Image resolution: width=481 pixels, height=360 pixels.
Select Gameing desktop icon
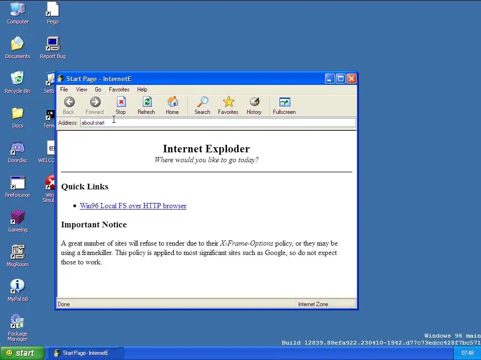18,221
